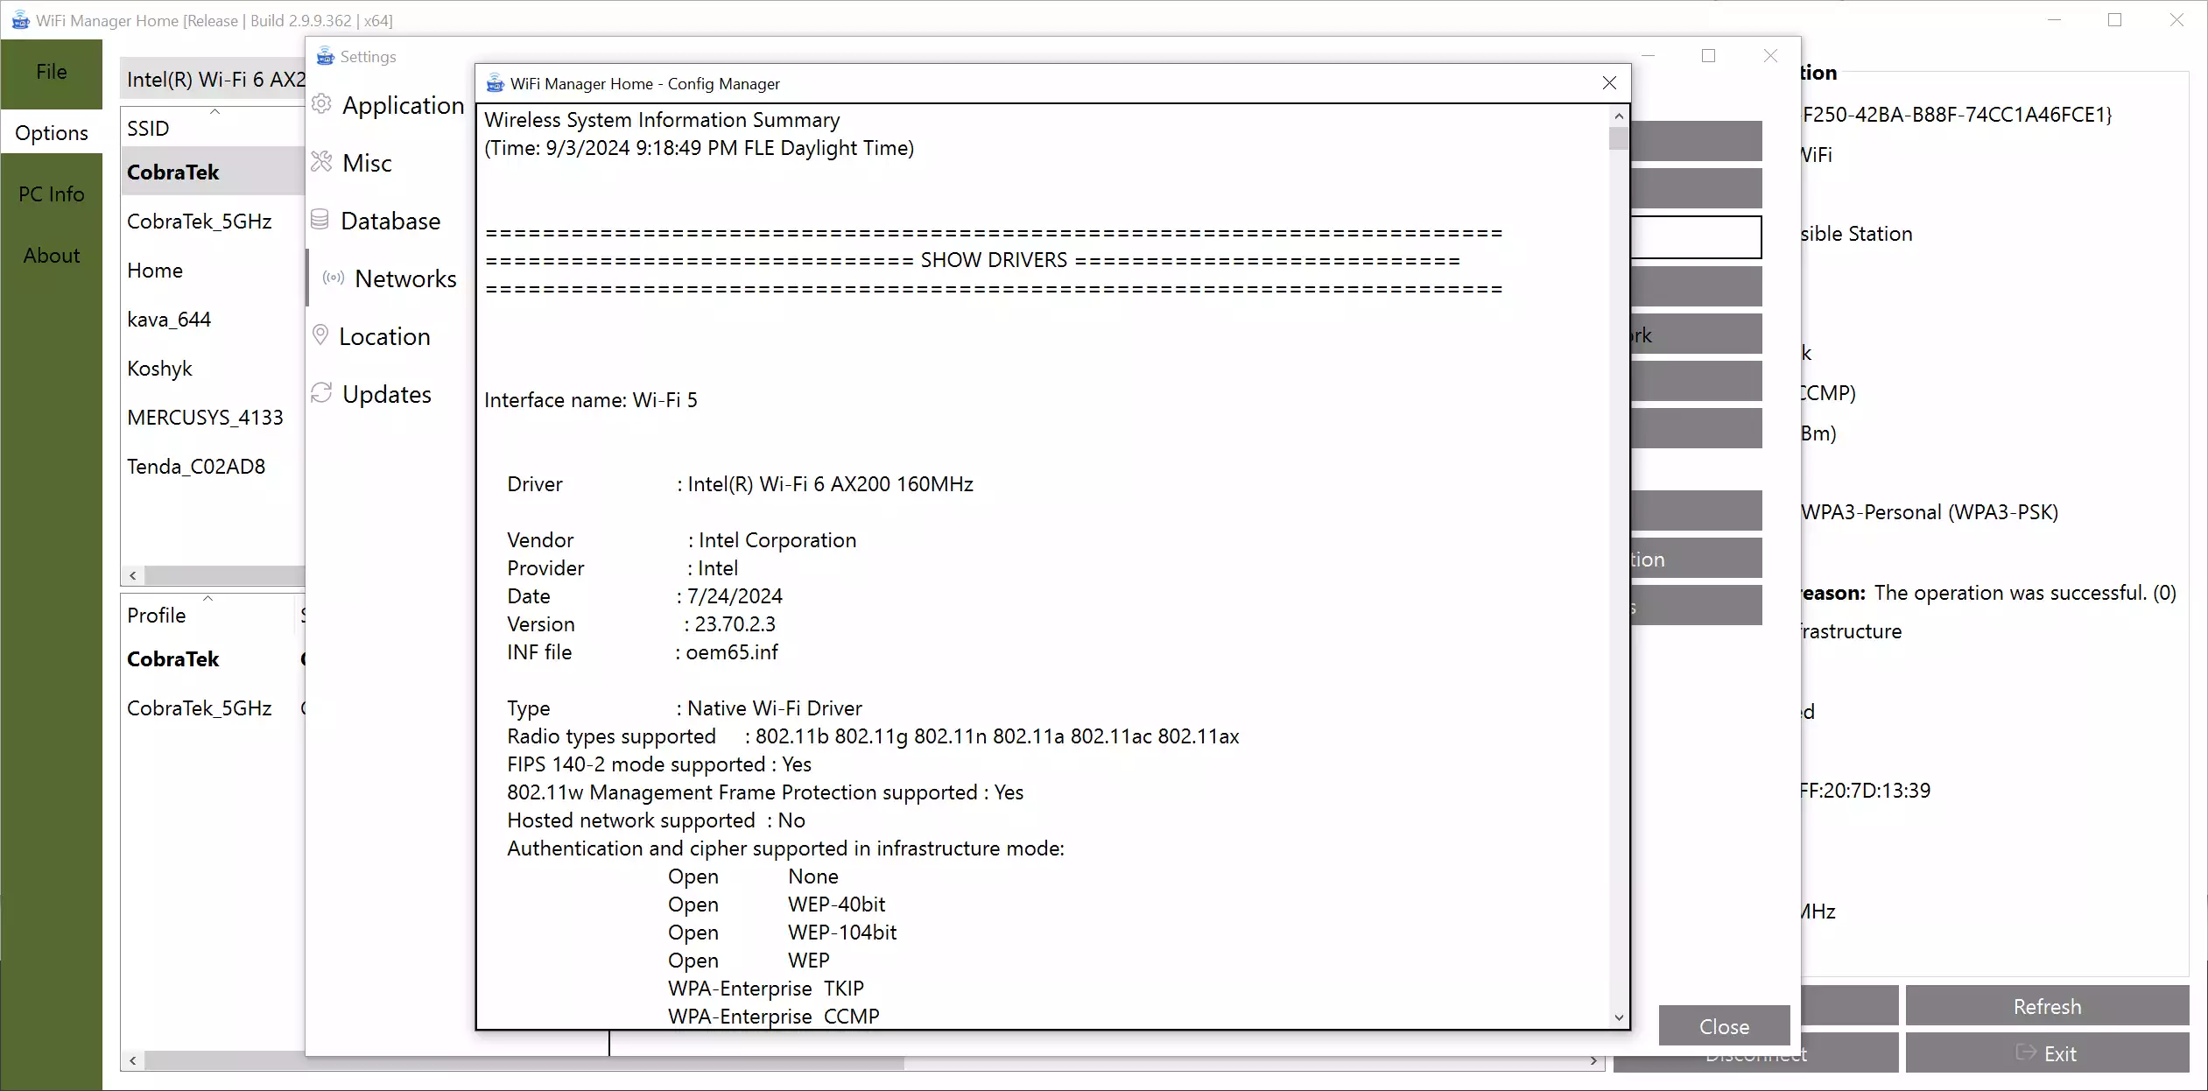Select CobraTek_5GHz in the SSID list
The width and height of the screenshot is (2208, 1091).
pos(213,221)
